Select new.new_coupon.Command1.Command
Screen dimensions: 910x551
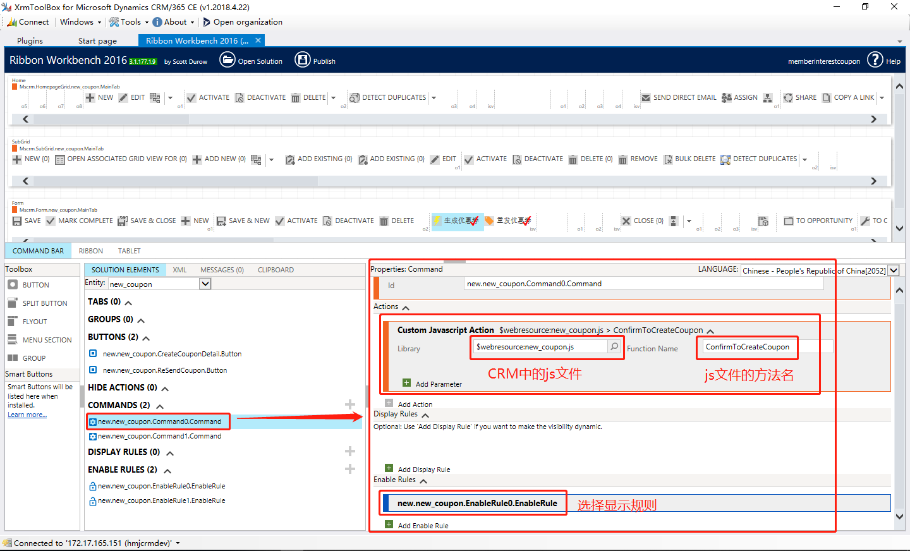coord(155,436)
